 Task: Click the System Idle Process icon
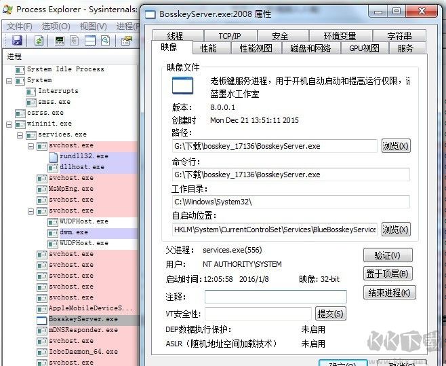pyautogui.click(x=20, y=70)
